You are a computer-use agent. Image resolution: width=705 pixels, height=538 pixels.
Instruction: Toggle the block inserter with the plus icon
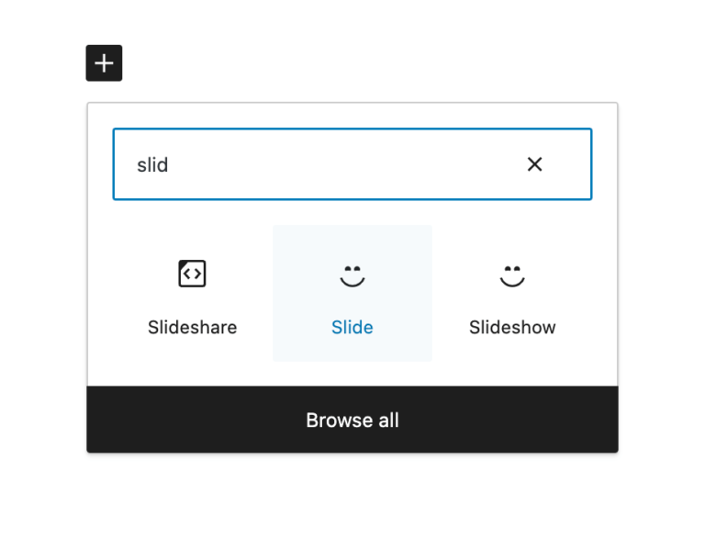tap(104, 63)
